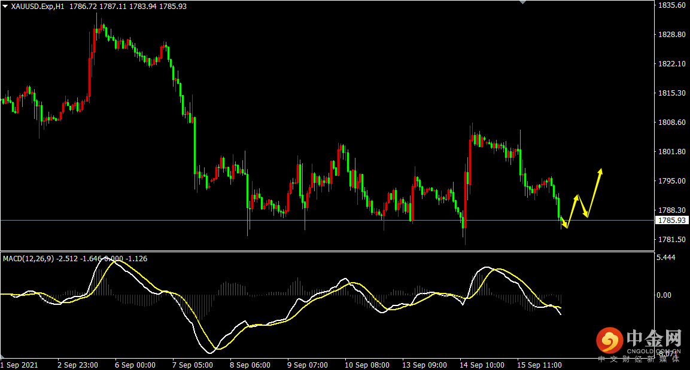Click the triangle arrow beside XAUUSD.Exp,H1

(5, 7)
